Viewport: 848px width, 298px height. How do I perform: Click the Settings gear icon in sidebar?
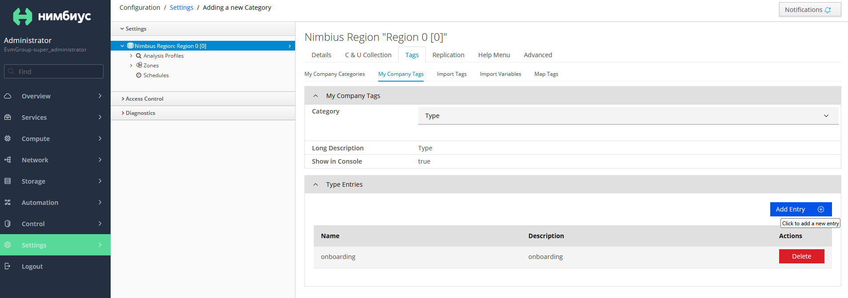(x=8, y=245)
